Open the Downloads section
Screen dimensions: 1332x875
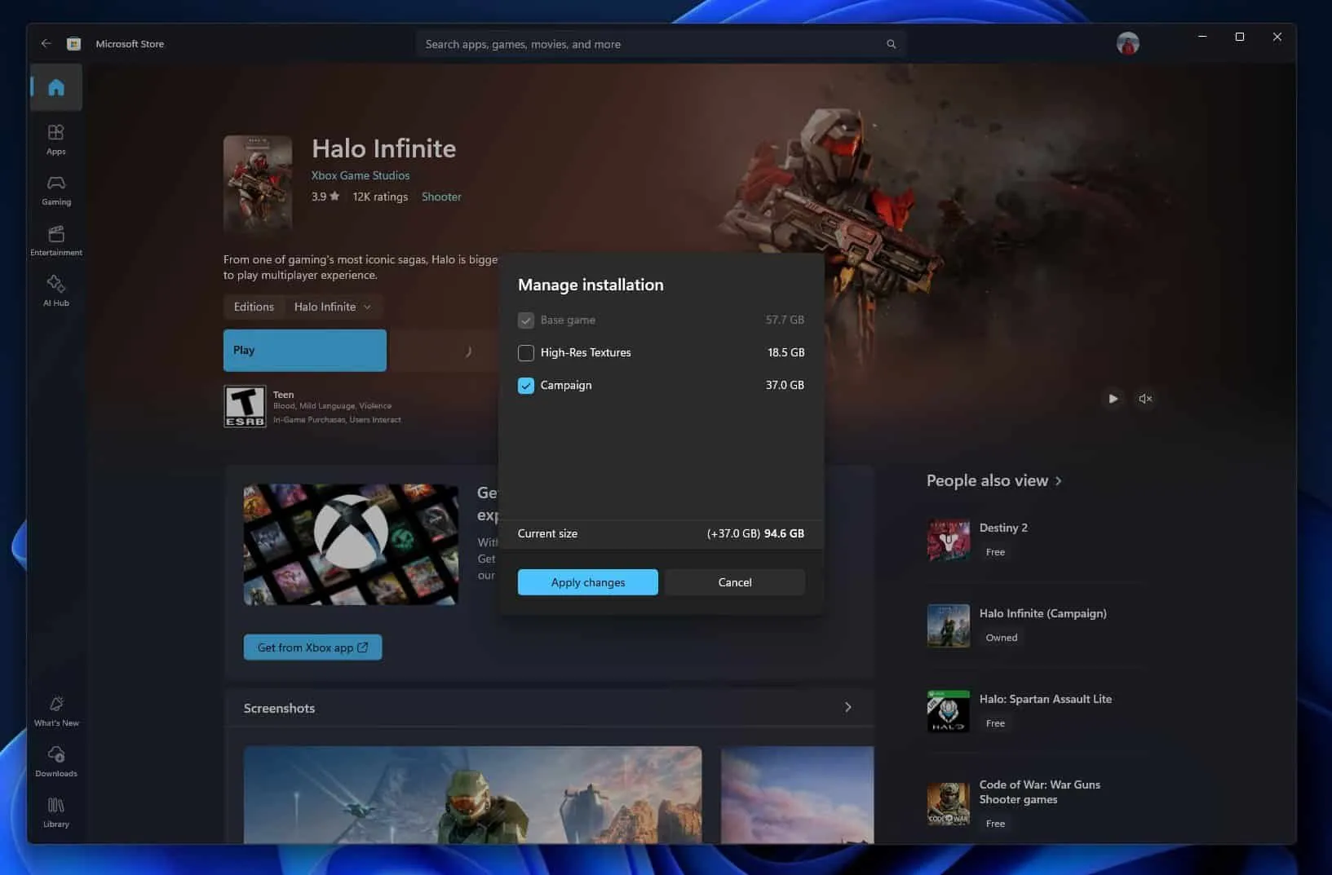pos(55,762)
